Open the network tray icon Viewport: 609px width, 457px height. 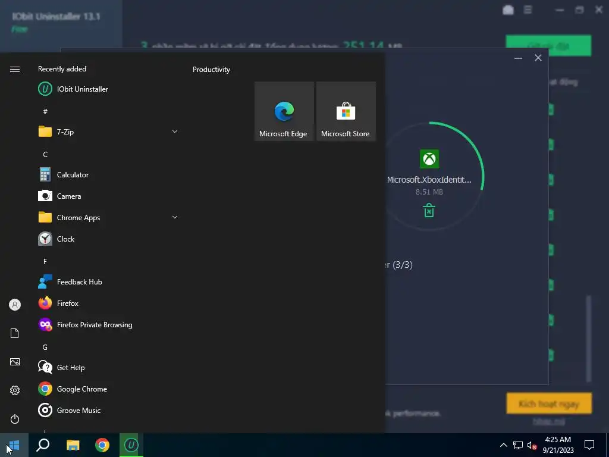518,445
